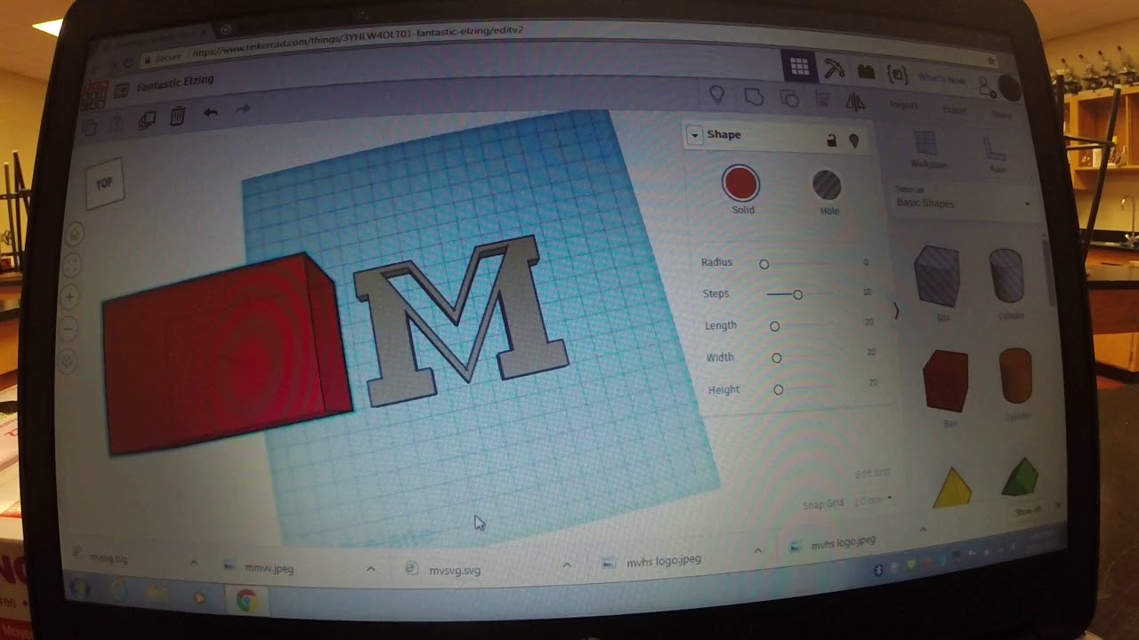Redo the last undone action
Image resolution: width=1139 pixels, height=640 pixels.
click(242, 109)
